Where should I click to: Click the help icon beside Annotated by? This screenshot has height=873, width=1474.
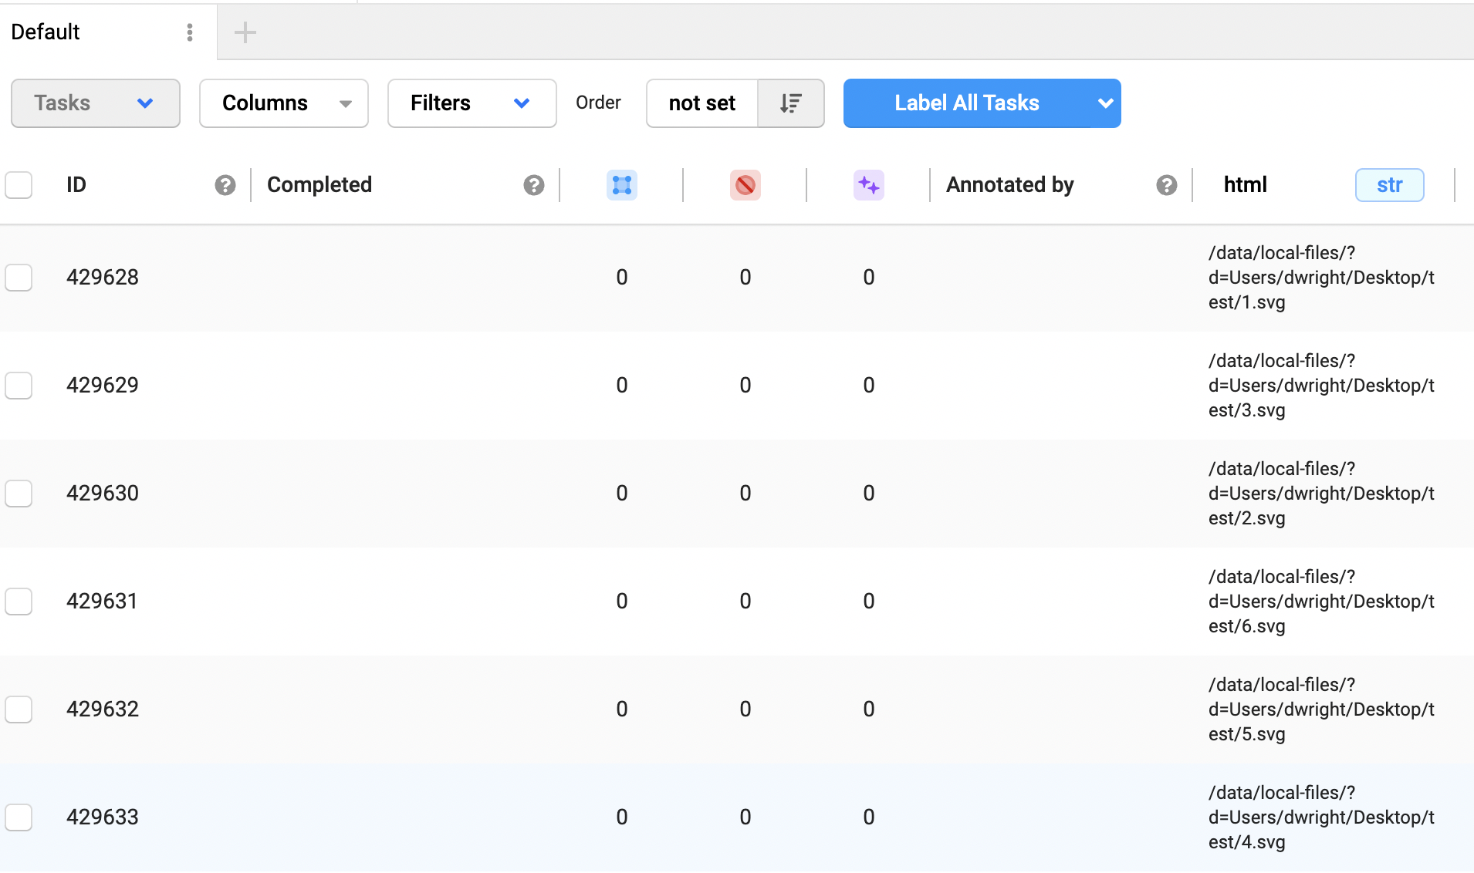coord(1167,185)
